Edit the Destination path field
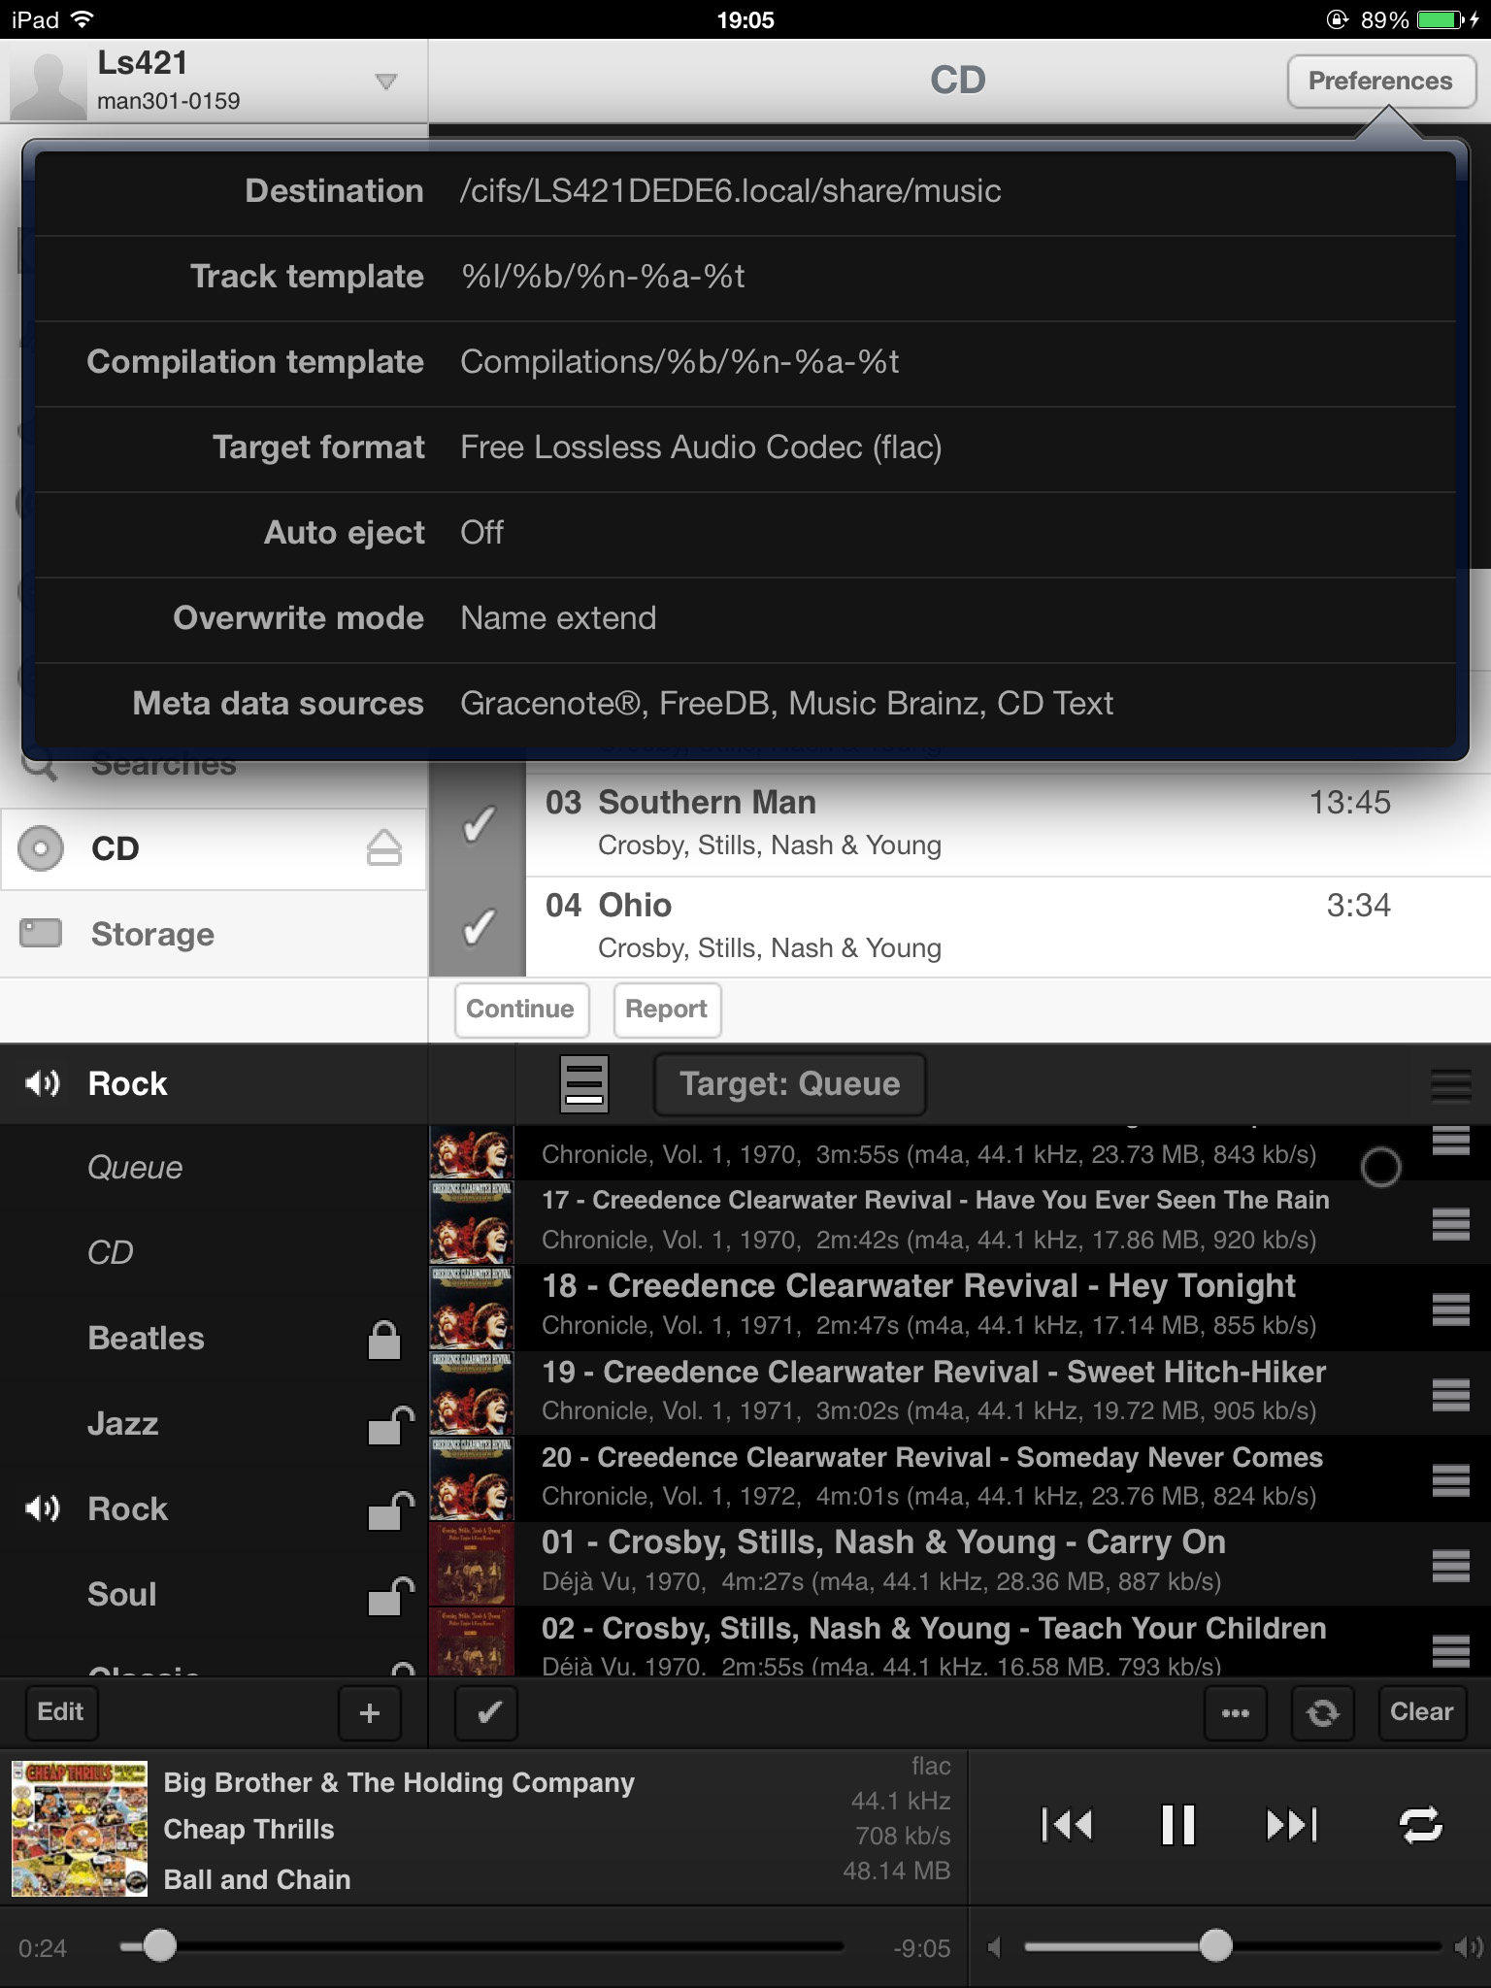 pyautogui.click(x=745, y=191)
